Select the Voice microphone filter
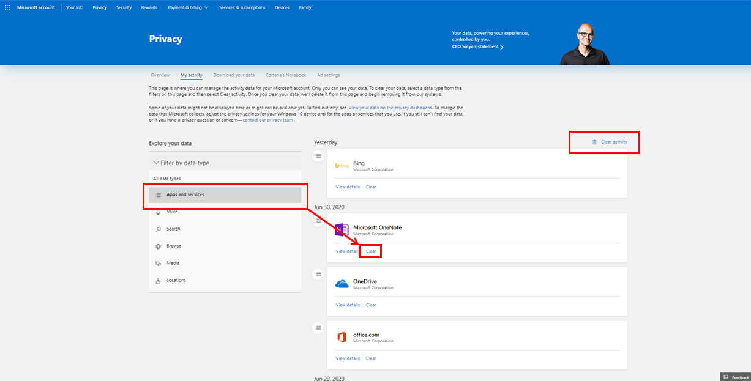The width and height of the screenshot is (751, 381). point(171,212)
